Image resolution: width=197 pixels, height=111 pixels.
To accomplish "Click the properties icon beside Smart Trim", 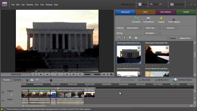I will tap(37, 80).
